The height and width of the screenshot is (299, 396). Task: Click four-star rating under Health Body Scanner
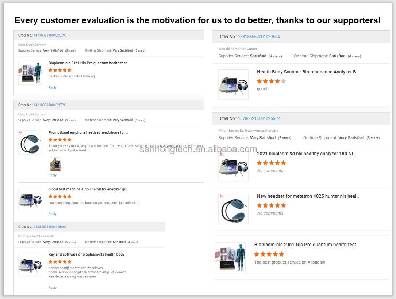271,81
